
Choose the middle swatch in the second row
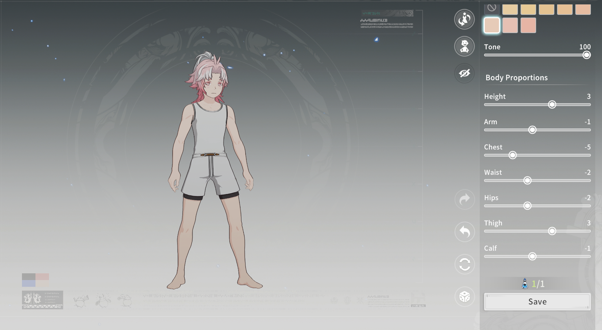point(510,25)
